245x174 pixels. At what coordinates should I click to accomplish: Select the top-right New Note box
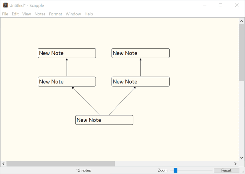[140, 53]
